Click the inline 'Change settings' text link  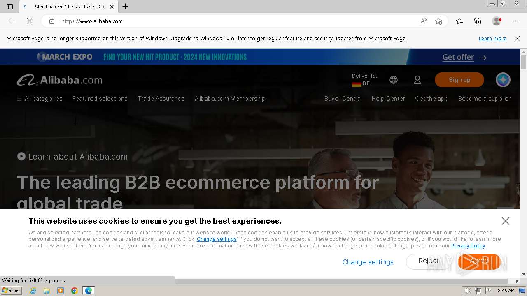[x=217, y=239]
